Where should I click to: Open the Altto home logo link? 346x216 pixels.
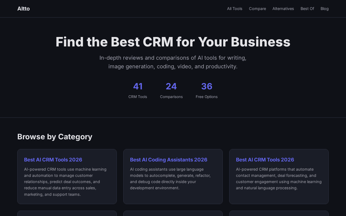pos(24,9)
